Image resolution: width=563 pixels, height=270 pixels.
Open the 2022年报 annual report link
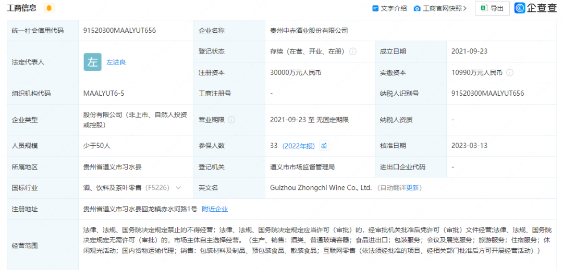[x=298, y=146]
